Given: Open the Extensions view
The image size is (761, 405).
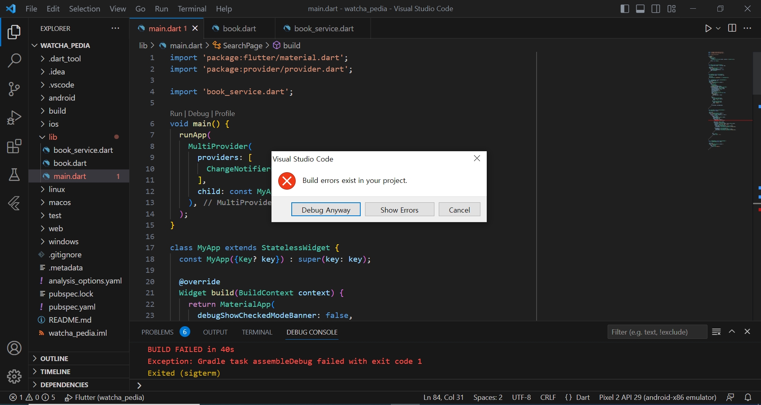Looking at the screenshot, I should click(14, 146).
